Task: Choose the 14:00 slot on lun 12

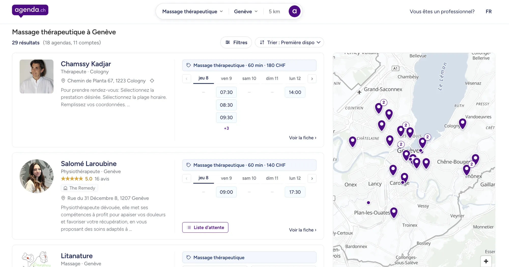Action: 295,92
